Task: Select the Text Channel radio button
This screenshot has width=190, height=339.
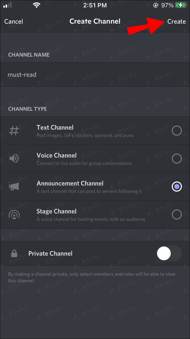Action: click(177, 131)
